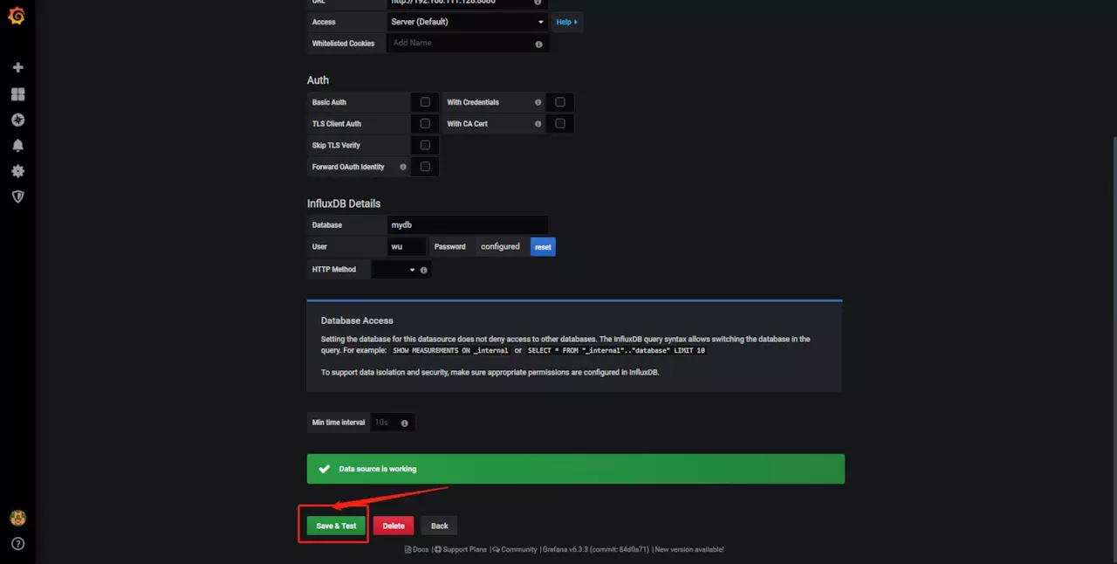This screenshot has height=564, width=1117.
Task: Click info icon in Min time interval
Action: pyautogui.click(x=405, y=423)
